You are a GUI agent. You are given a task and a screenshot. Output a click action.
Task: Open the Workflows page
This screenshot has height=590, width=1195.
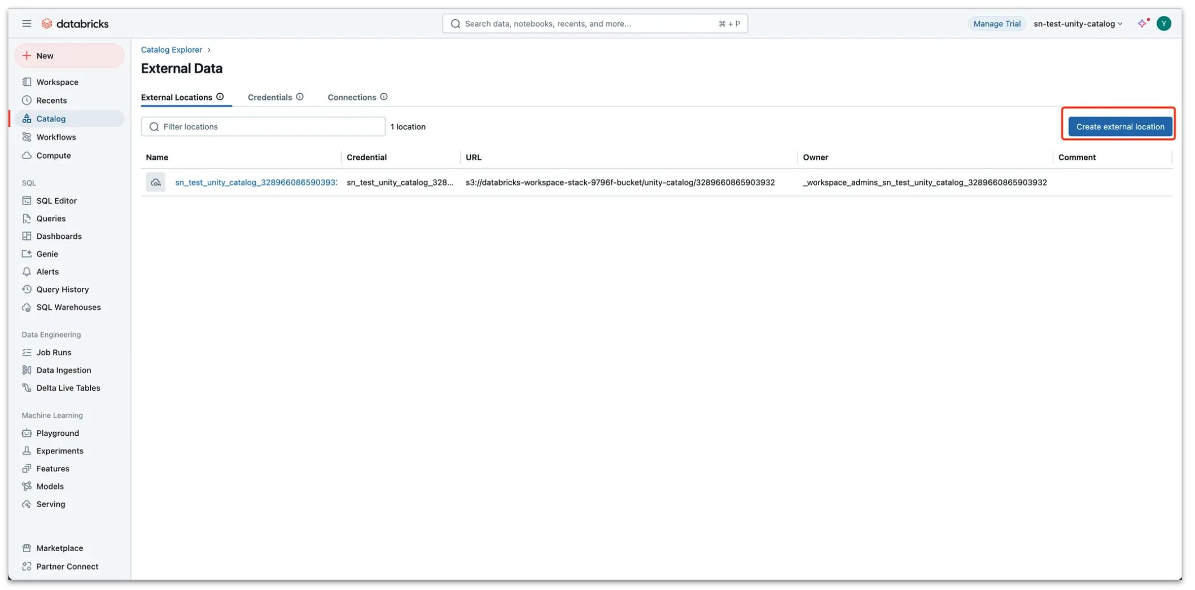[56, 137]
